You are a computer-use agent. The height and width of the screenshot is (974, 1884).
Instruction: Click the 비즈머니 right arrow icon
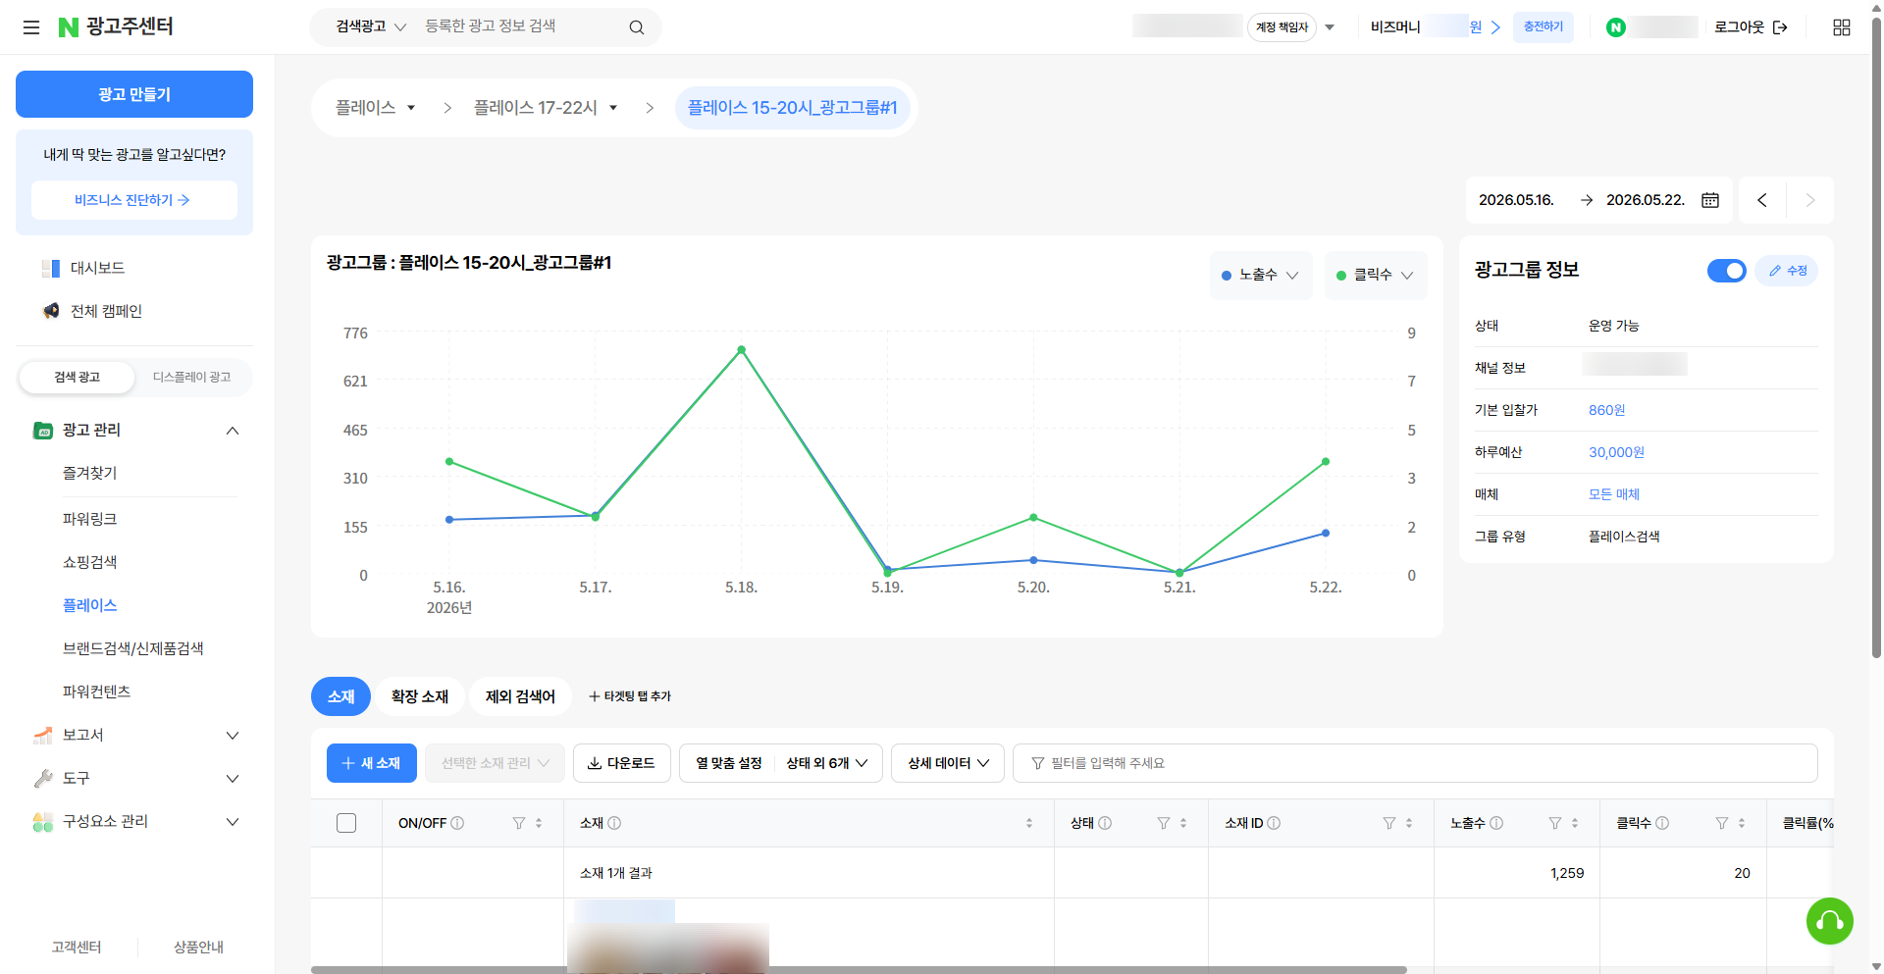tap(1495, 27)
